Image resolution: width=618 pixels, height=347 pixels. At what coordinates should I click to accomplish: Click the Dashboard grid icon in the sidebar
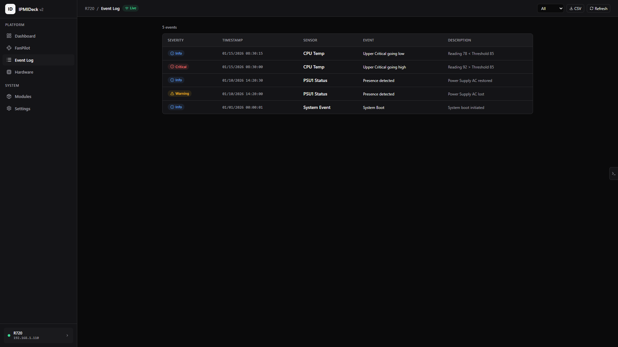(9, 36)
